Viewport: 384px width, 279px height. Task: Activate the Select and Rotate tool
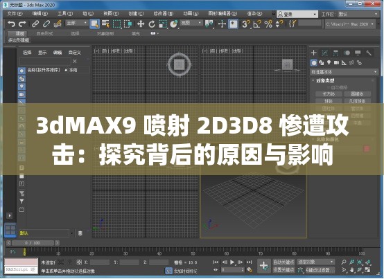pos(152,24)
